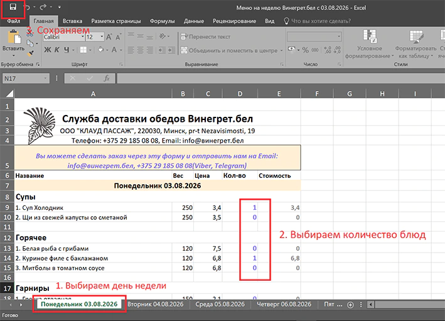
Task: Decrease the cell indent
Action: 162,50
